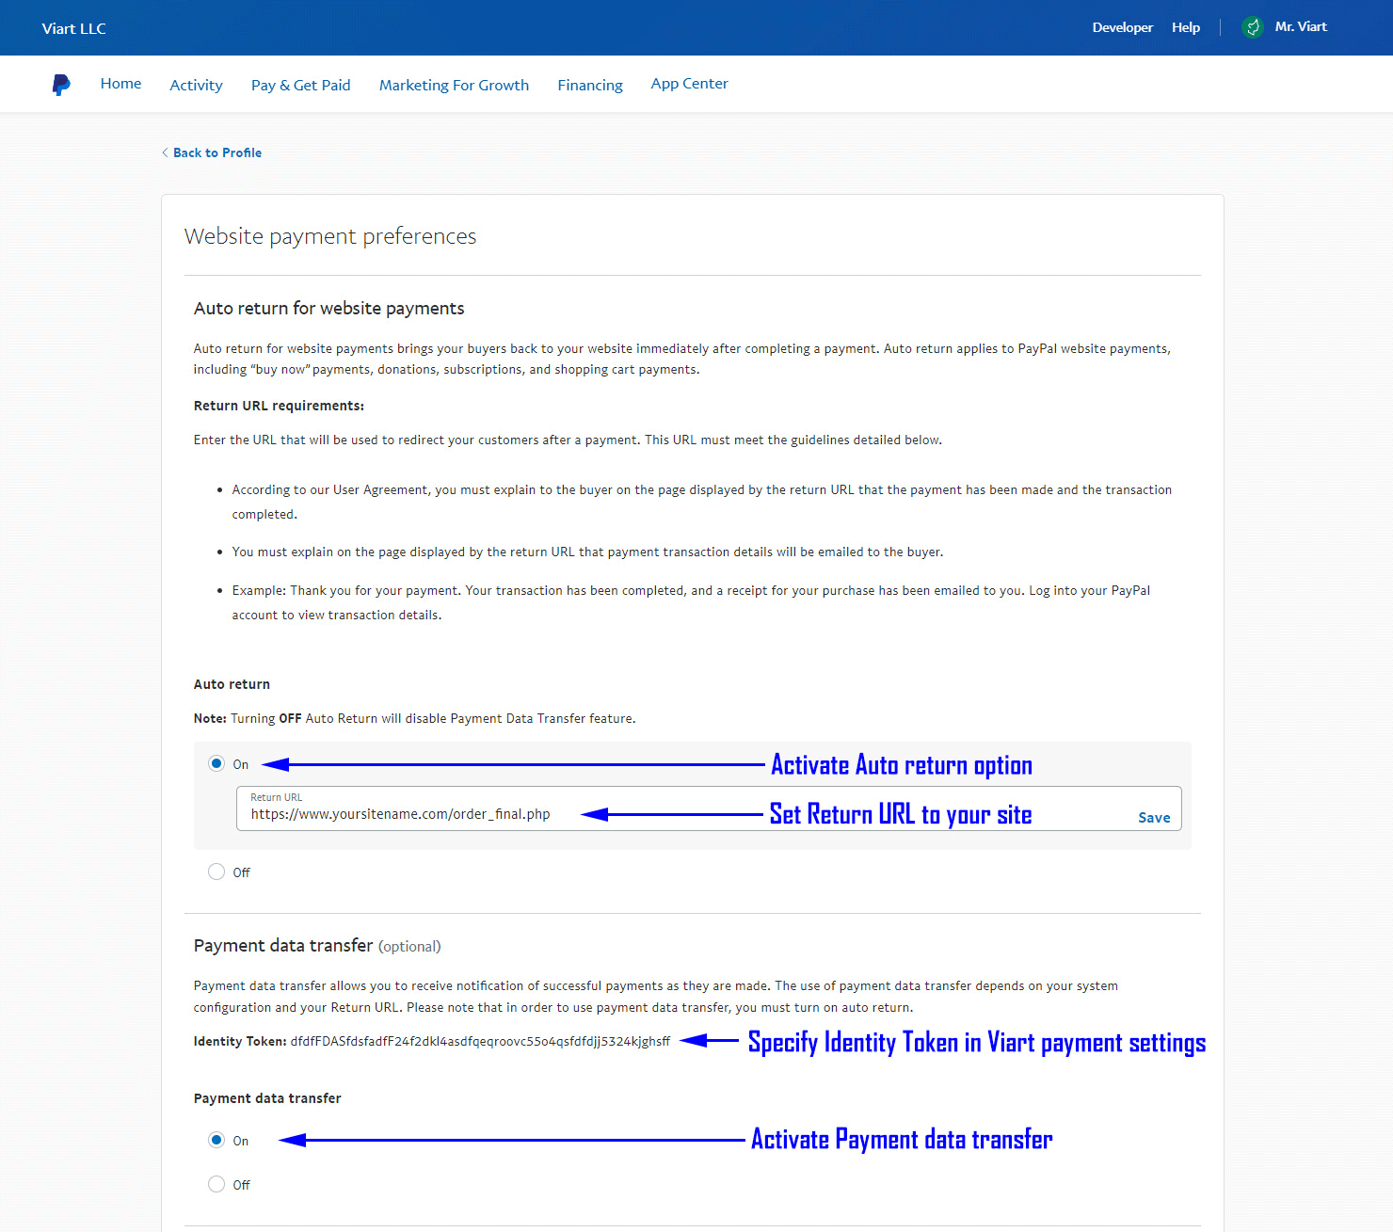This screenshot has width=1393, height=1232.
Task: Click the Help link in header
Action: tap(1186, 27)
